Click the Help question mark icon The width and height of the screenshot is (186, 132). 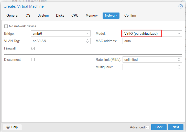pyautogui.click(x=8, y=127)
